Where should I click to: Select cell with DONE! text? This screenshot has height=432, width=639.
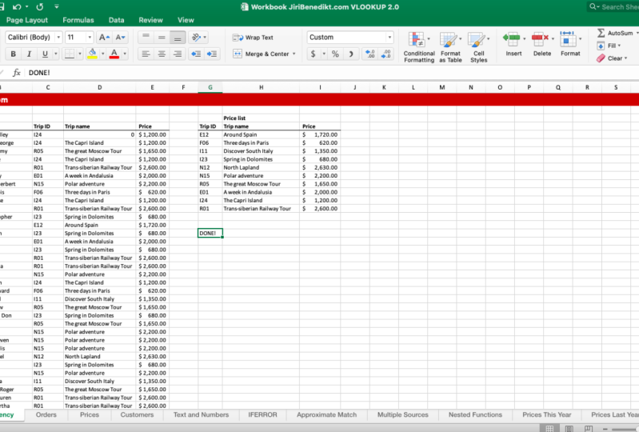210,233
